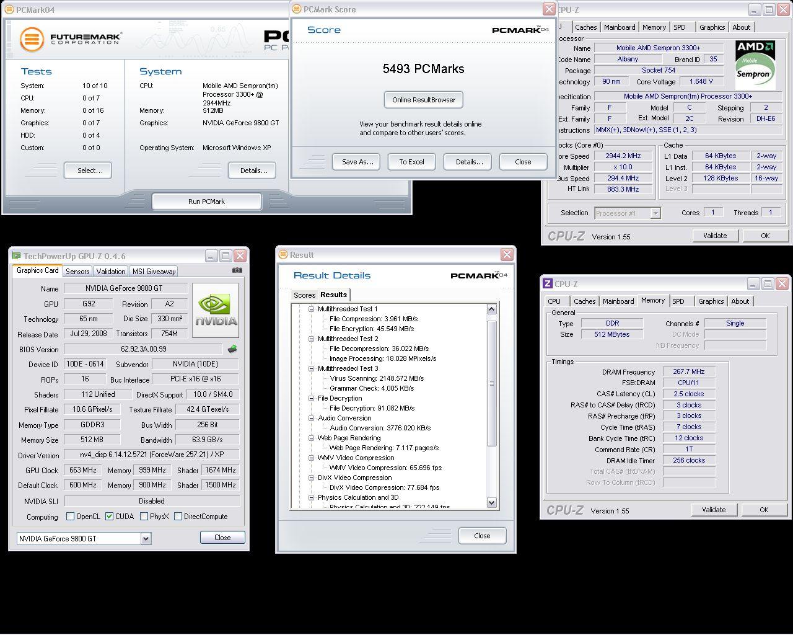Minimize the CPU-Z Memory window
This screenshot has width=793, height=635.
[x=753, y=283]
